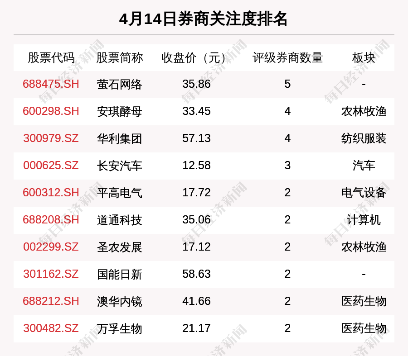
Task: Click closing price 41.66
Action: point(196,301)
